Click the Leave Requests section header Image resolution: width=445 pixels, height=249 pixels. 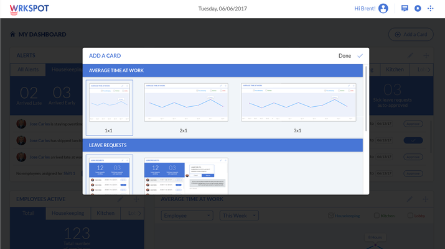point(223,145)
